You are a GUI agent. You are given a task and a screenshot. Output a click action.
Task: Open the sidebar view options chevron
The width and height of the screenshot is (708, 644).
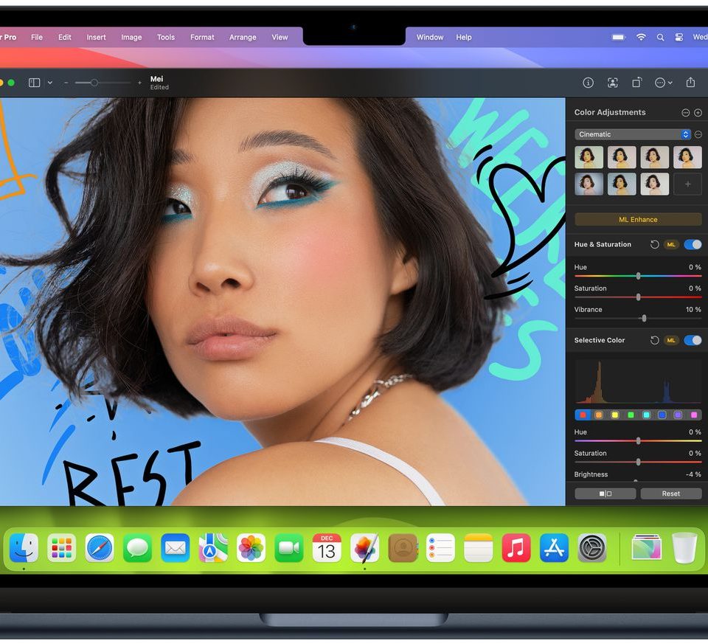50,83
